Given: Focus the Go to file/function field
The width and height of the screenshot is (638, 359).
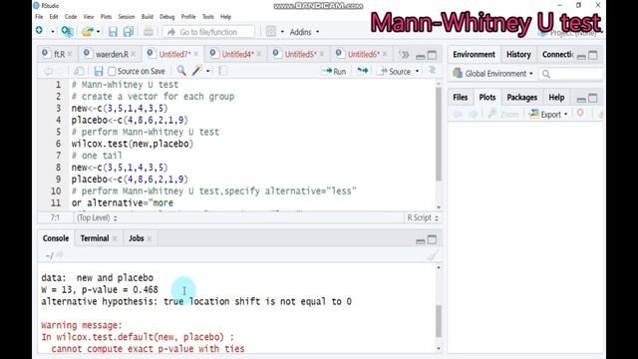Looking at the screenshot, I should [x=208, y=32].
